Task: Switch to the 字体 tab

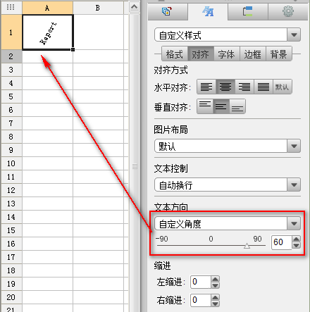Action: 227,54
